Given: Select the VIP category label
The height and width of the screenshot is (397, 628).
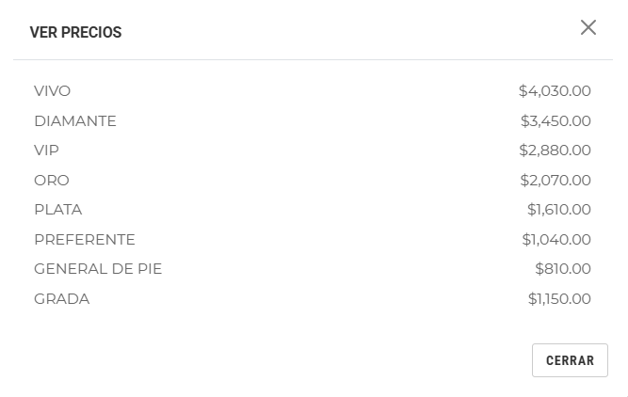Looking at the screenshot, I should 47,151.
